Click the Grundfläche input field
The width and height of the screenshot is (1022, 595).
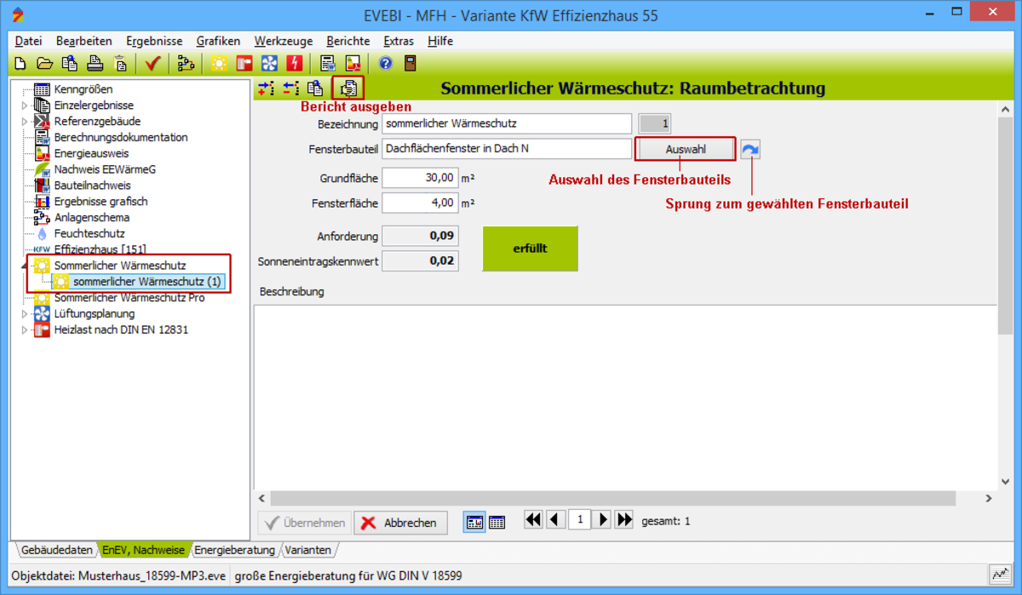420,178
